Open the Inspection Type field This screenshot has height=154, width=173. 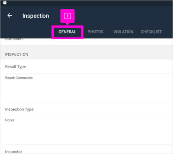(x=89, y=109)
